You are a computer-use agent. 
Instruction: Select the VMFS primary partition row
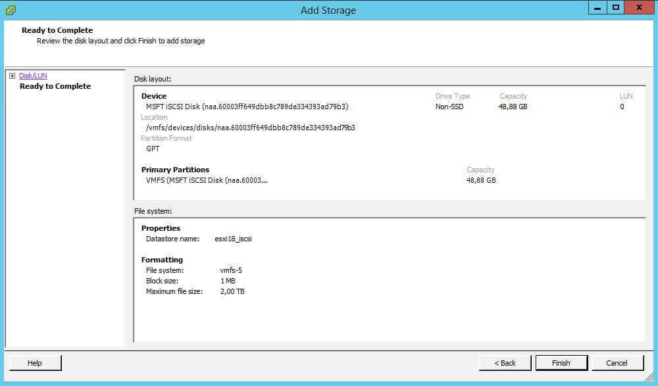(x=207, y=180)
